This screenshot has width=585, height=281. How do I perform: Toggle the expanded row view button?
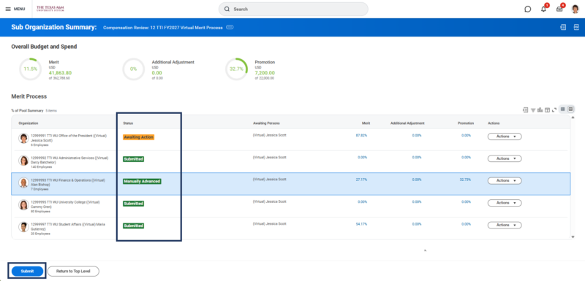570,109
